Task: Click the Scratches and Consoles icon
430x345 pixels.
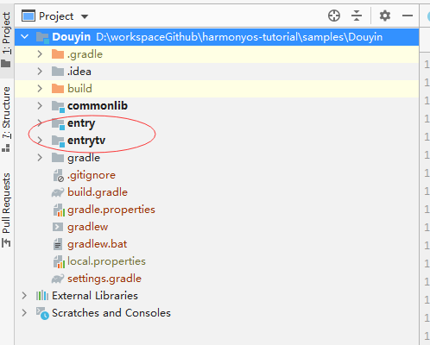Action: 42,313
